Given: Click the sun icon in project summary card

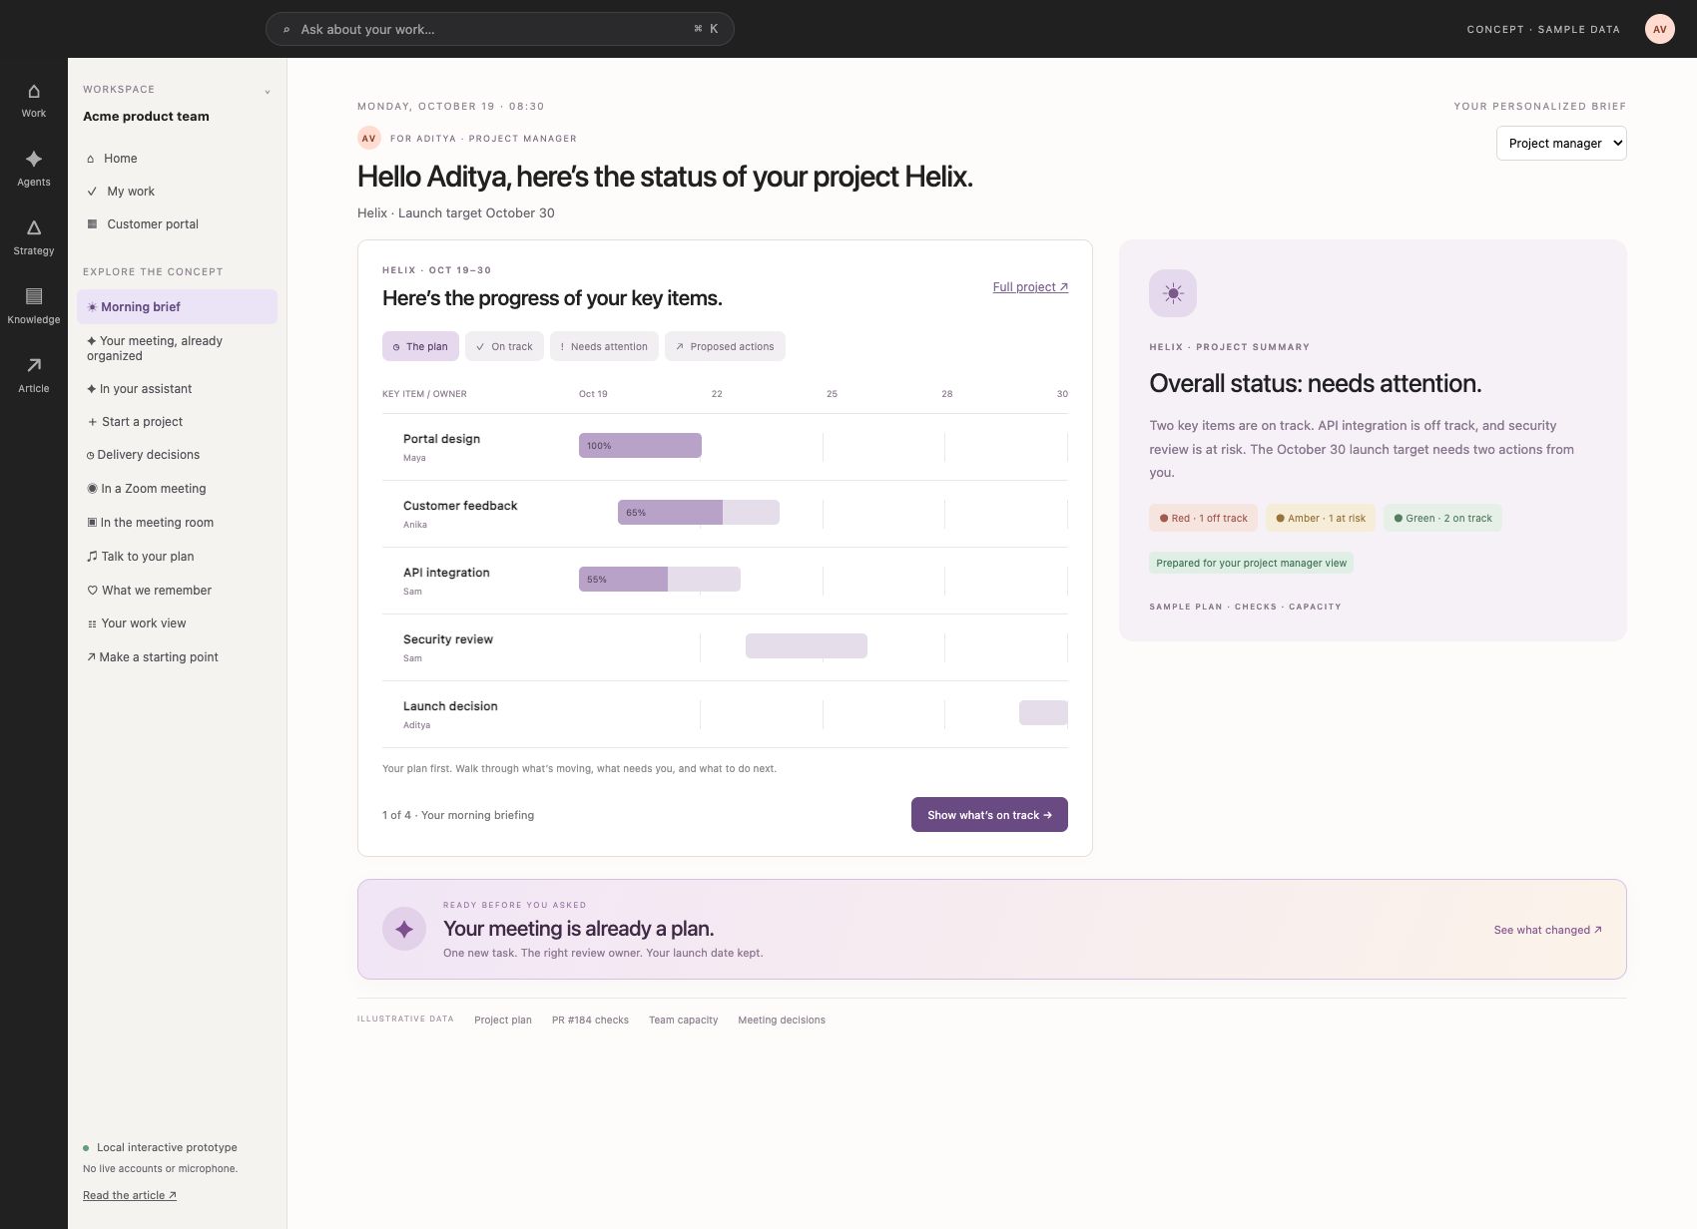Looking at the screenshot, I should click(1173, 293).
